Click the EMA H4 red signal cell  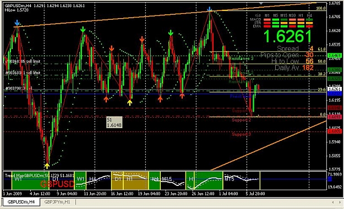coord(309,26)
